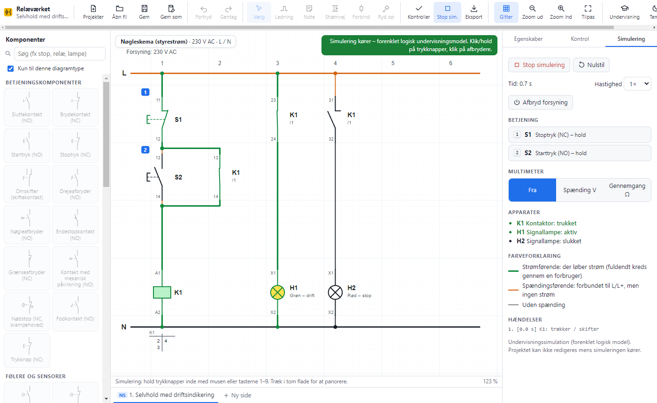657x403 pixels.
Task: Pick the Brydekontakt (NC) component
Action: (x=75, y=107)
